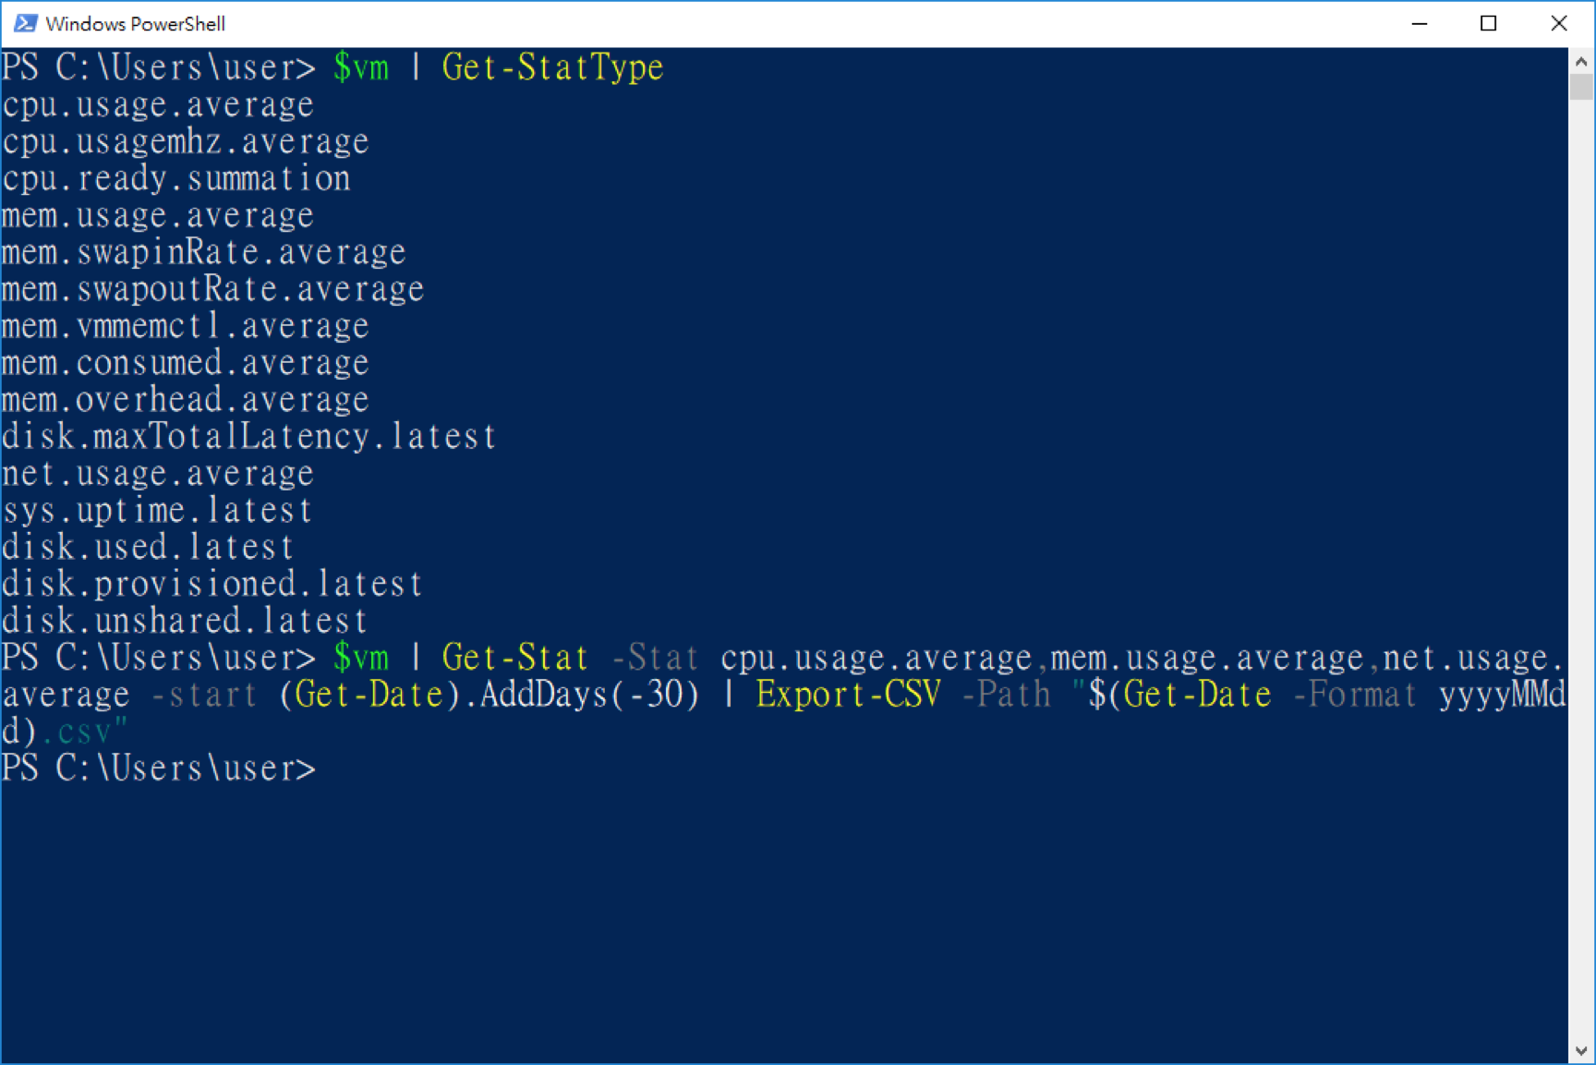The image size is (1596, 1065).
Task: Close the Windows PowerShell window
Action: coord(1558,23)
